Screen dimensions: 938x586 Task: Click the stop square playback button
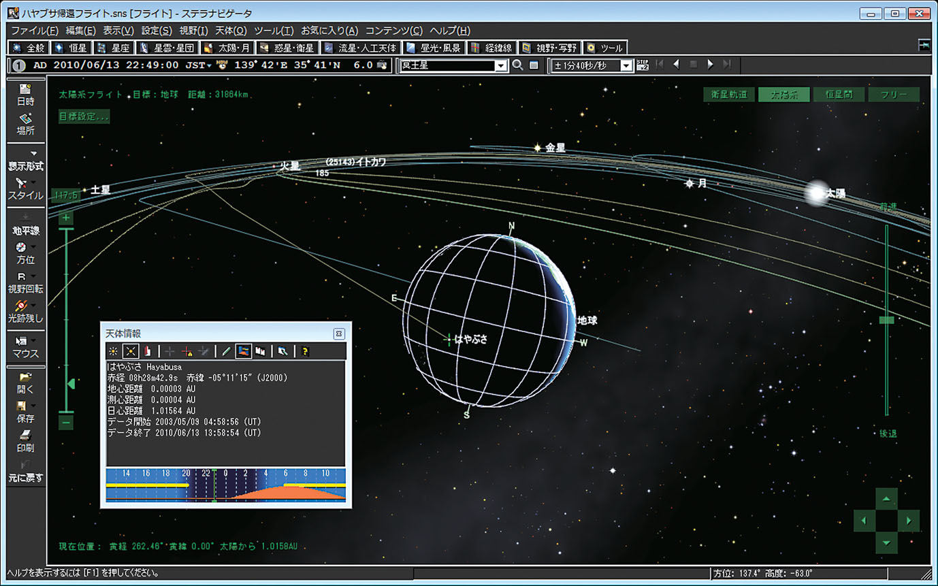coord(693,65)
